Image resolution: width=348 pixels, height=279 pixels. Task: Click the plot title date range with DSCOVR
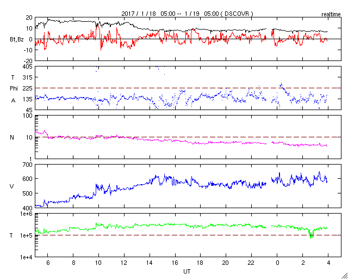point(187,14)
